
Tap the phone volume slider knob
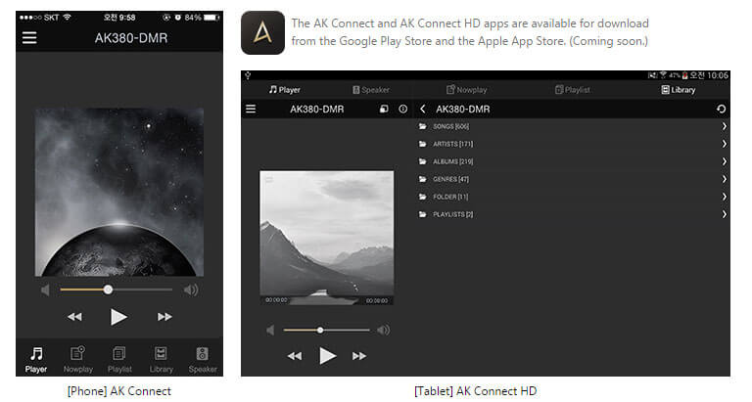point(109,290)
